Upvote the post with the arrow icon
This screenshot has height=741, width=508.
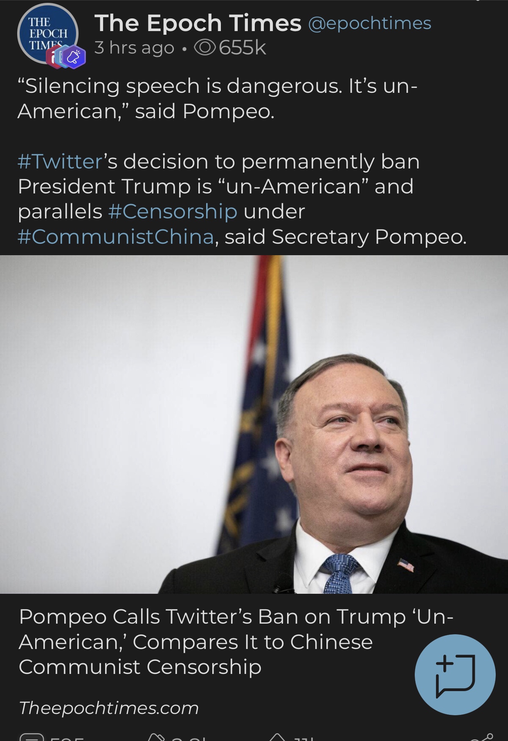pos(277,738)
